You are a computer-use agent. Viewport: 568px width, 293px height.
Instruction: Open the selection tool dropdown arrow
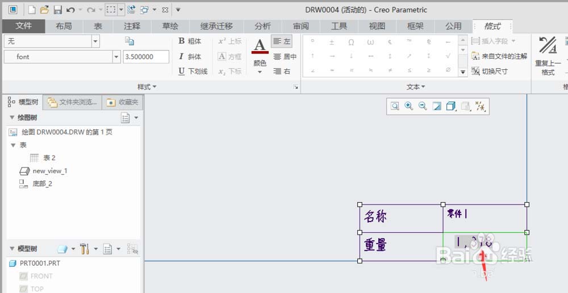click(x=121, y=10)
